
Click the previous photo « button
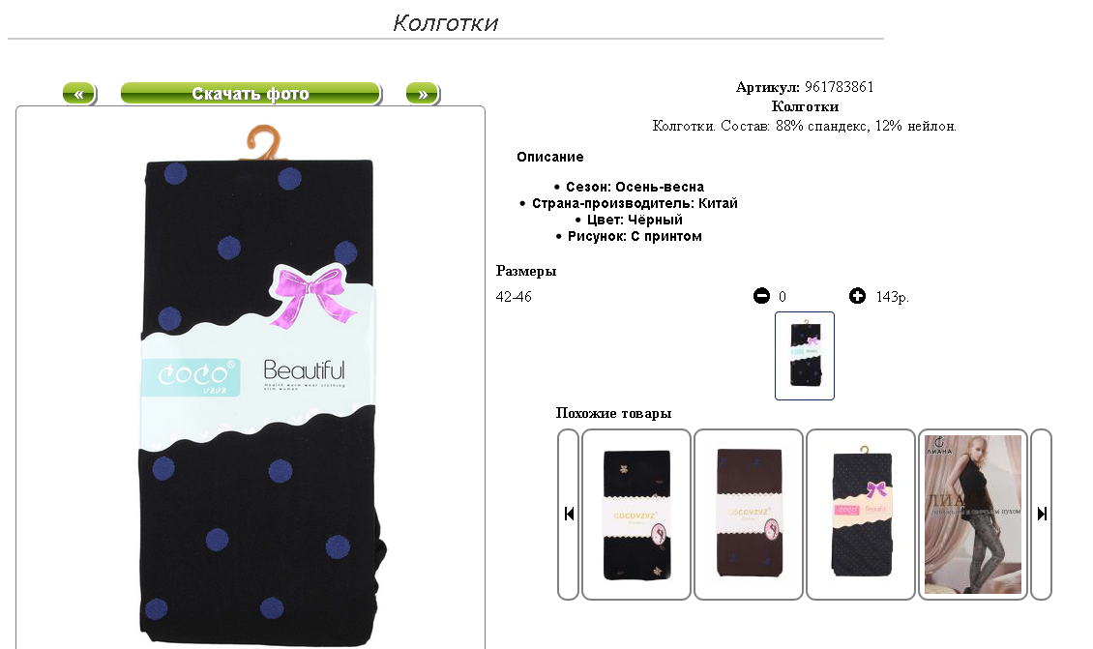pyautogui.click(x=79, y=94)
